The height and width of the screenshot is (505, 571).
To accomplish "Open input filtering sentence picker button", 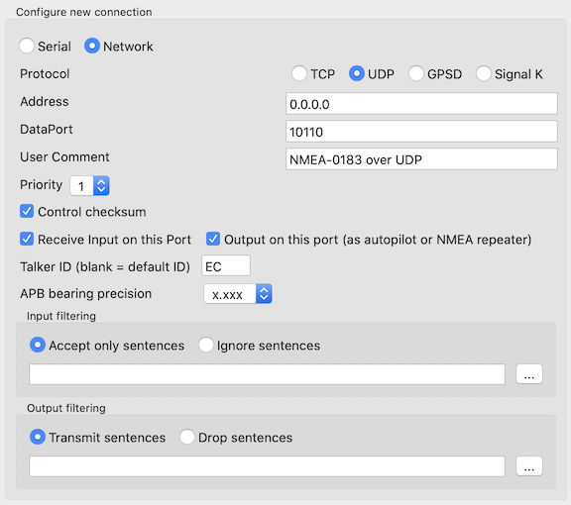I will [x=529, y=374].
